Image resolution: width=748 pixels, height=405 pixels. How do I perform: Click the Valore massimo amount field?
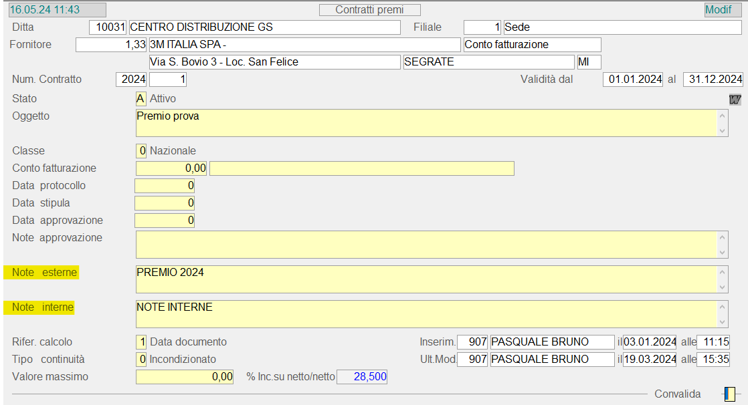pyautogui.click(x=185, y=377)
